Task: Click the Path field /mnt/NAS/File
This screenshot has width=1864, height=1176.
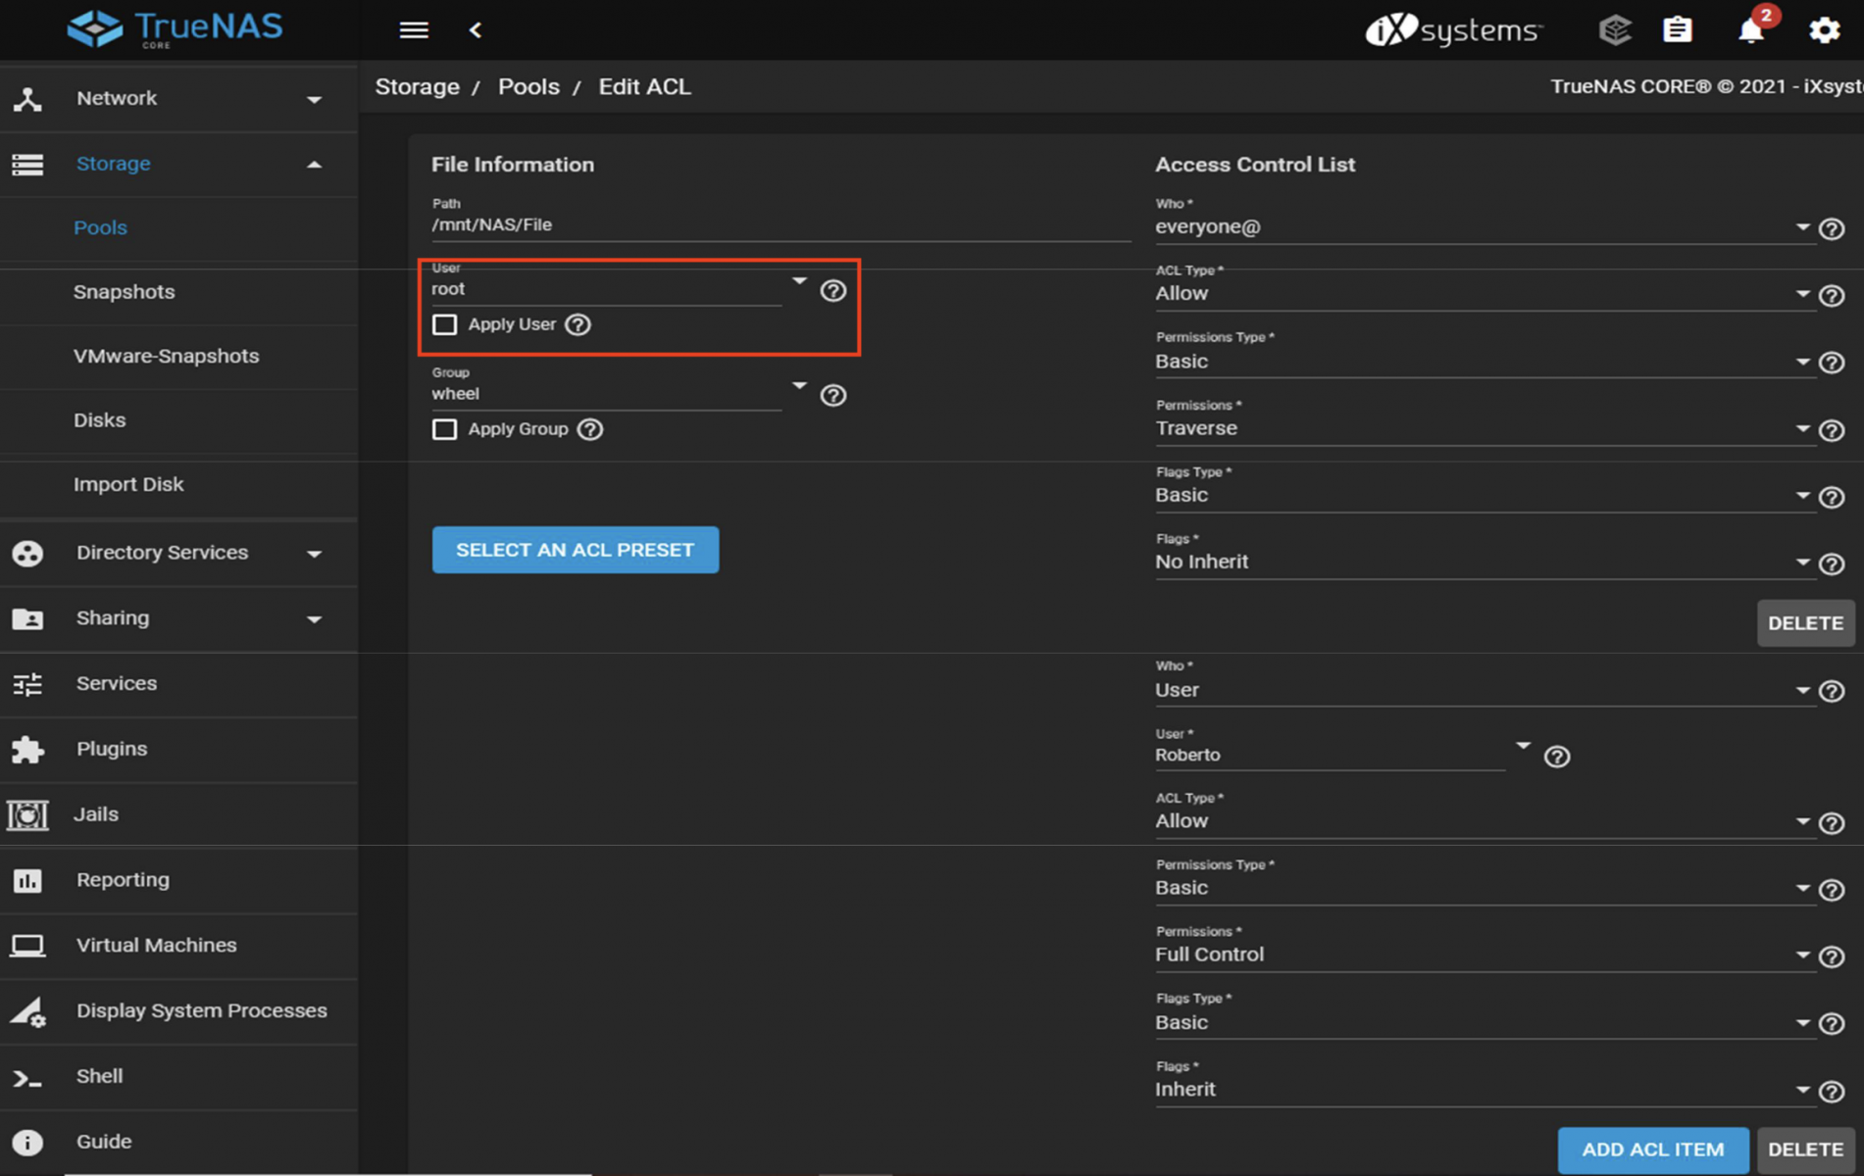Action: pyautogui.click(x=781, y=225)
